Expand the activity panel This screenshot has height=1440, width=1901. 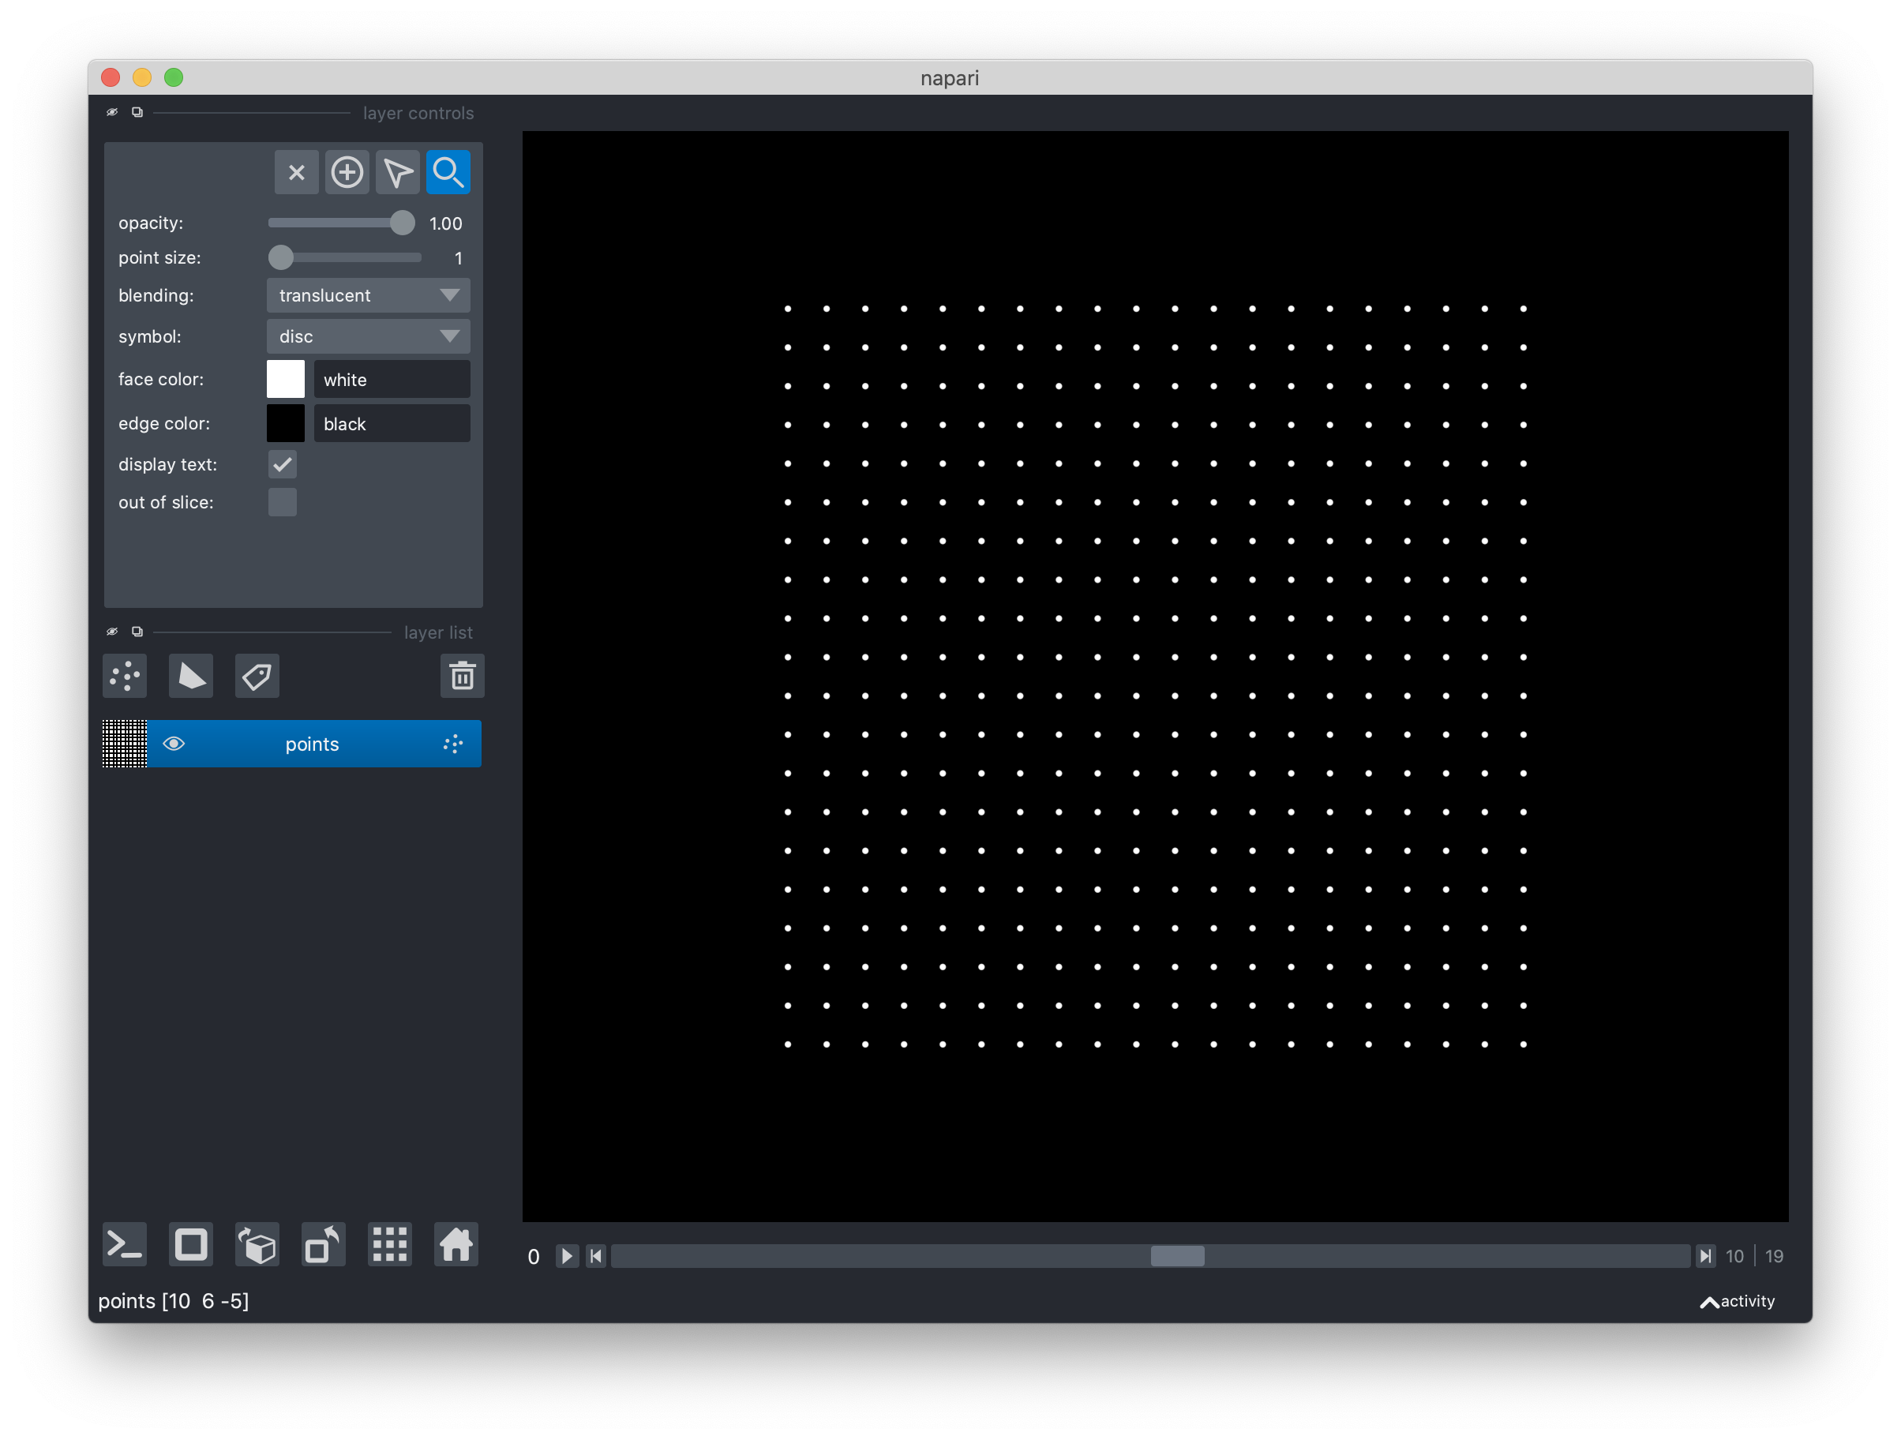(x=1736, y=1301)
